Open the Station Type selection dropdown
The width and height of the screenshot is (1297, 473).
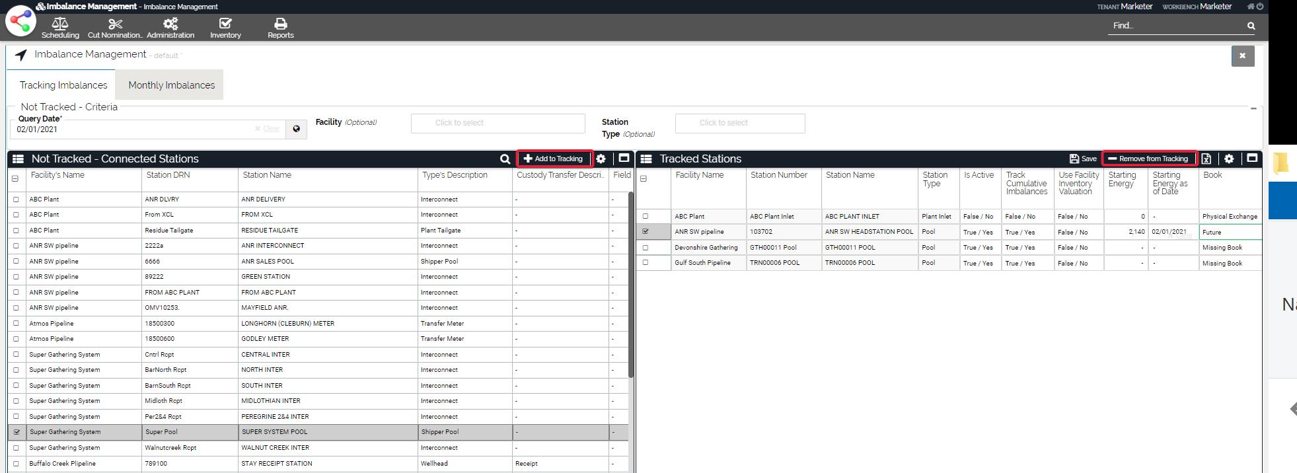tap(739, 123)
